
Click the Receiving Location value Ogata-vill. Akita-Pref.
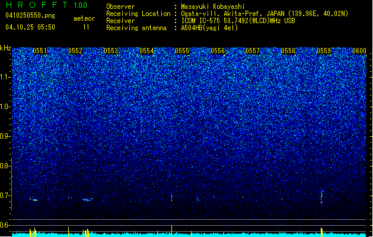[222, 14]
